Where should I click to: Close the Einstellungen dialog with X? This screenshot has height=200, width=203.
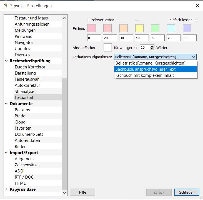[197, 6]
